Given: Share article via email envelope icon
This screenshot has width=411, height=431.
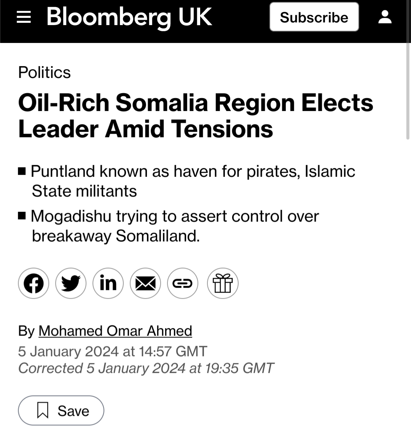Looking at the screenshot, I should coord(145,283).
